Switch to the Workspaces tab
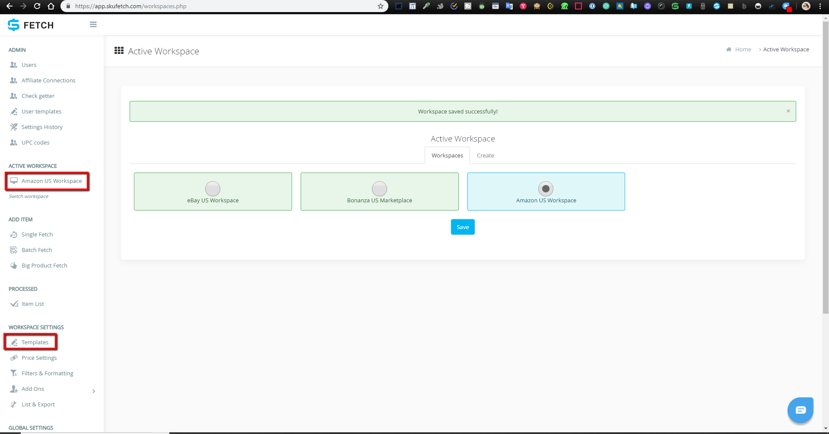829x434 pixels. point(447,155)
